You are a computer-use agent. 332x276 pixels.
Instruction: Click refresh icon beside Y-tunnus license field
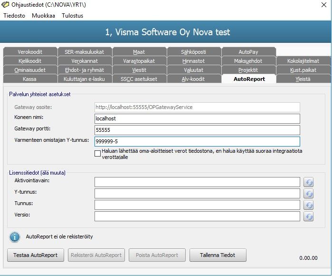[x=309, y=194]
